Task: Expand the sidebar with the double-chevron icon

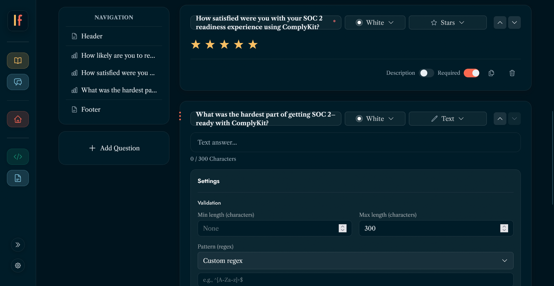Action: tap(18, 245)
